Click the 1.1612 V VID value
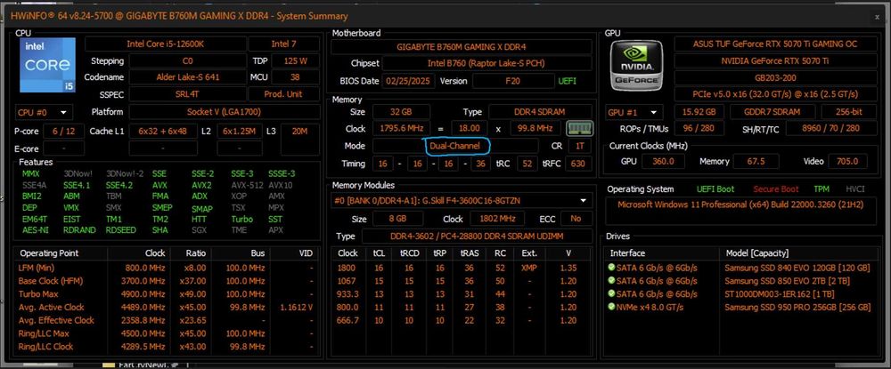Screen dimensions: 891x369 (296, 308)
